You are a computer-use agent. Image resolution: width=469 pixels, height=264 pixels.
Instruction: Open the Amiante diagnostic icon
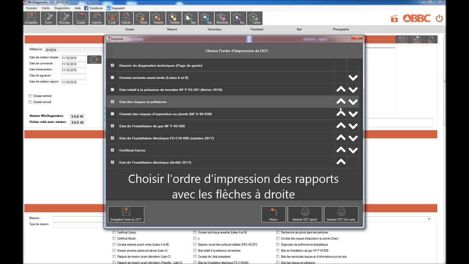158,18
